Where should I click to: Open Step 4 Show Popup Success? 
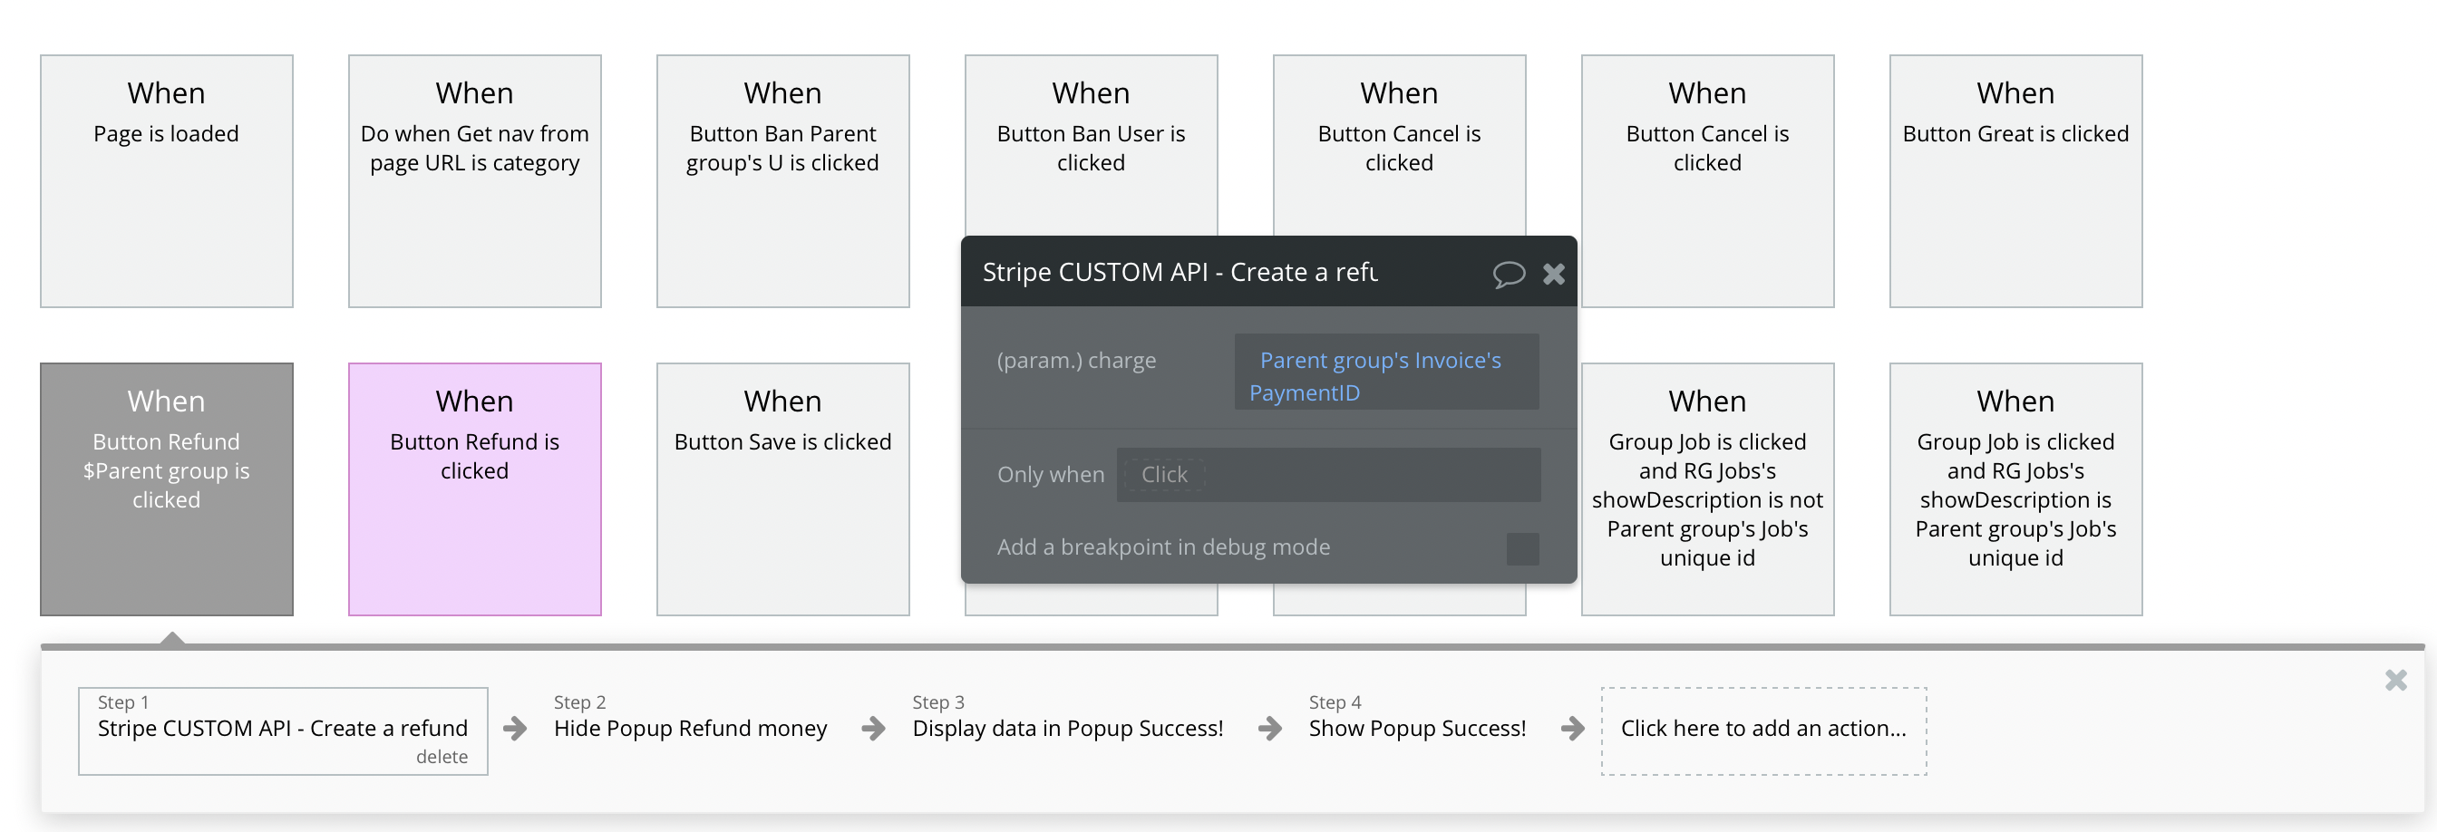[x=1416, y=728]
